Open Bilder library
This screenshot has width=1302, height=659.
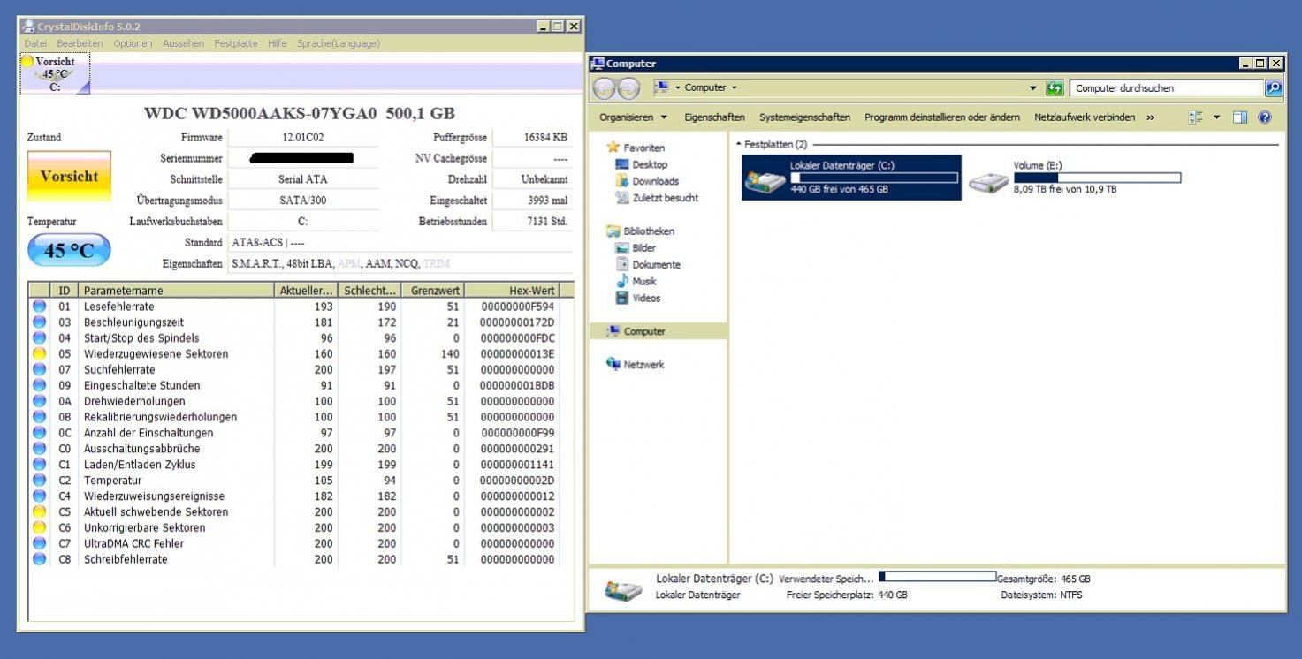coord(644,248)
